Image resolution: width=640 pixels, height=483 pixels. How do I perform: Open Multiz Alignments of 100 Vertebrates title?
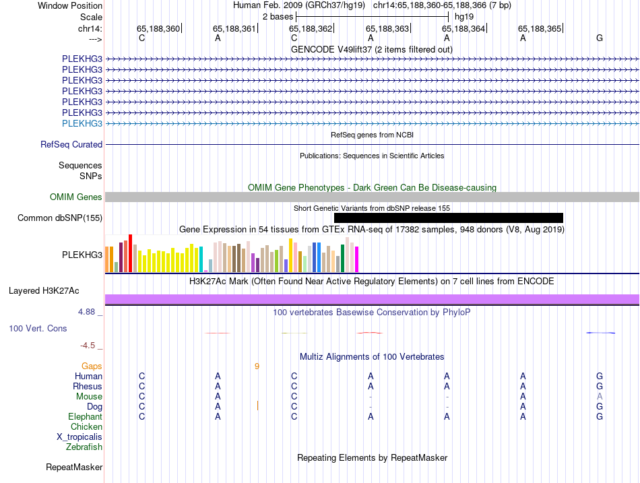click(x=372, y=357)
